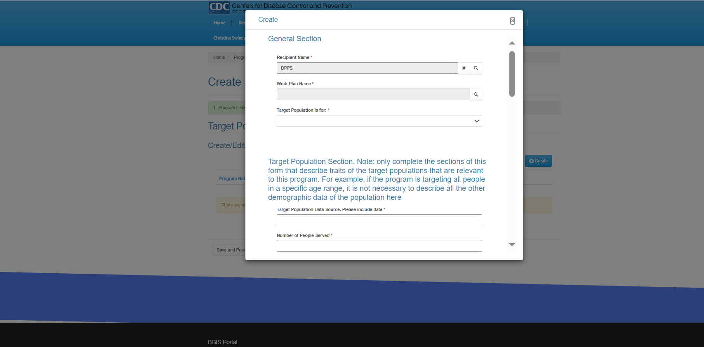Screen dimensions: 704x347
Task: Click the Save and Previous button
Action: pos(230,250)
